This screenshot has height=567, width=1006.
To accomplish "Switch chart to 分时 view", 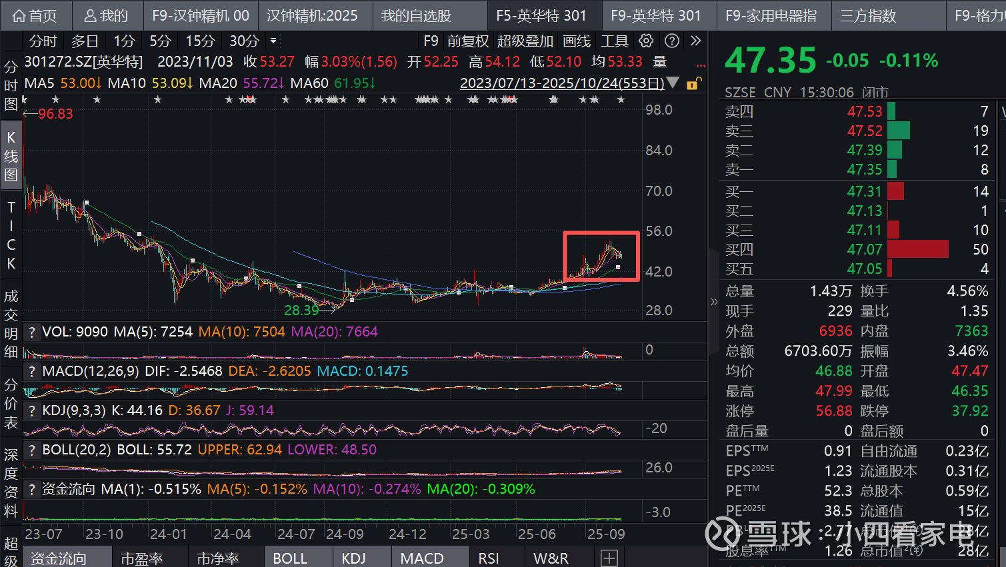I will coord(43,41).
